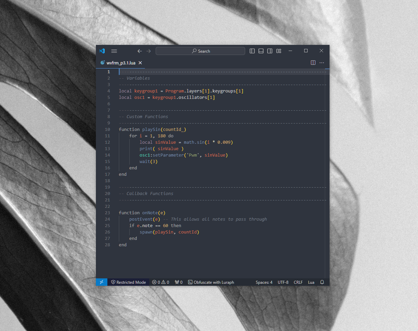Click the Go Back arrow
The height and width of the screenshot is (331, 418).
(x=139, y=51)
